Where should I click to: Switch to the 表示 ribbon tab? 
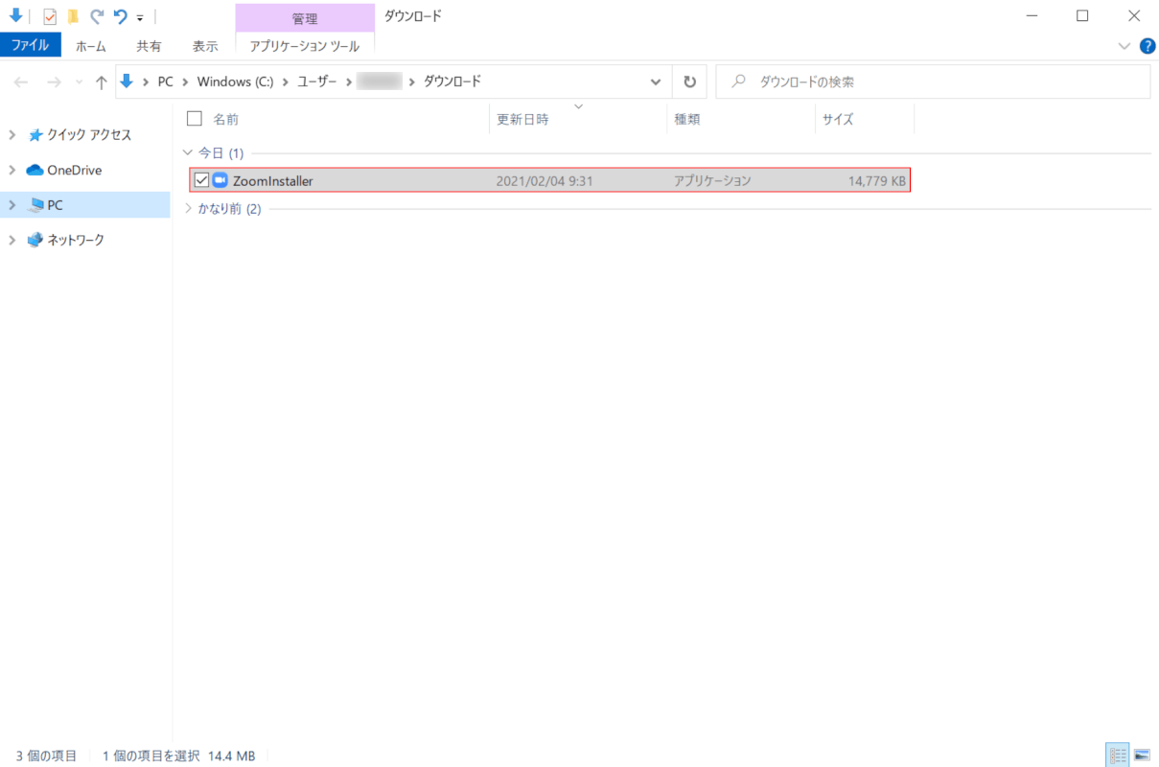pos(205,45)
